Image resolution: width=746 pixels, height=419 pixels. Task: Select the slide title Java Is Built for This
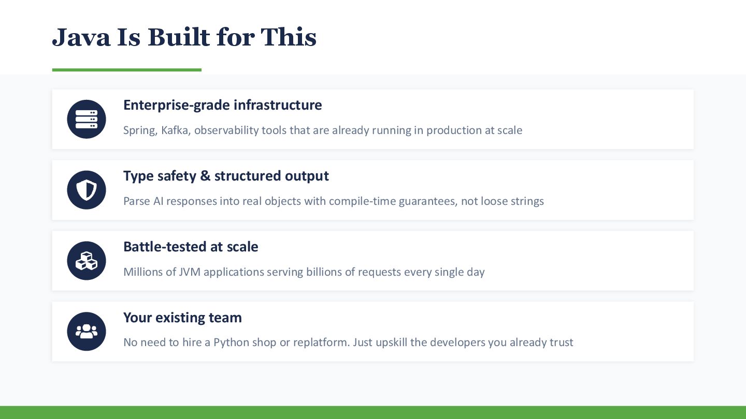[184, 37]
